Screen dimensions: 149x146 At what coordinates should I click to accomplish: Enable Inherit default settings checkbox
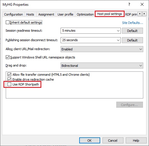point(7,22)
